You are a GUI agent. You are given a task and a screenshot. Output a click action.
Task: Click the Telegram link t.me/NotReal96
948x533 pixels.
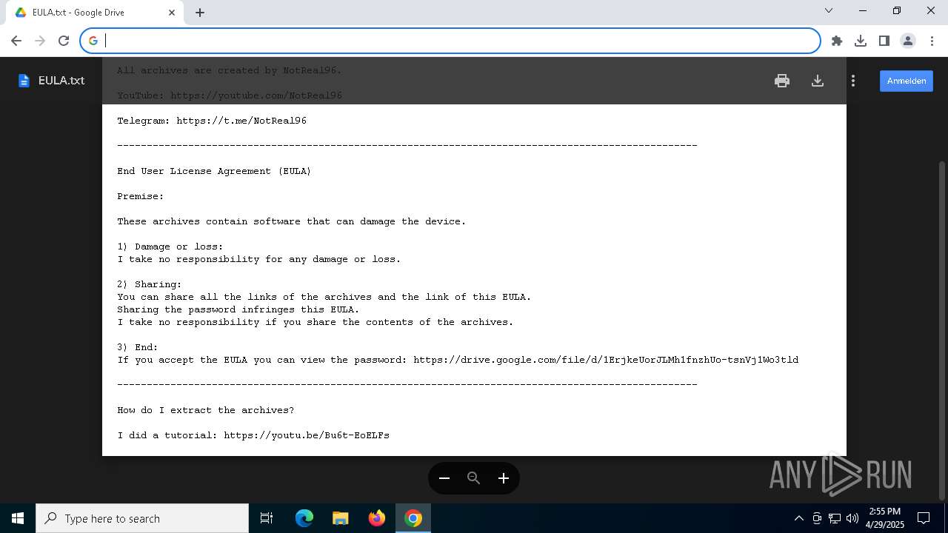click(x=241, y=121)
